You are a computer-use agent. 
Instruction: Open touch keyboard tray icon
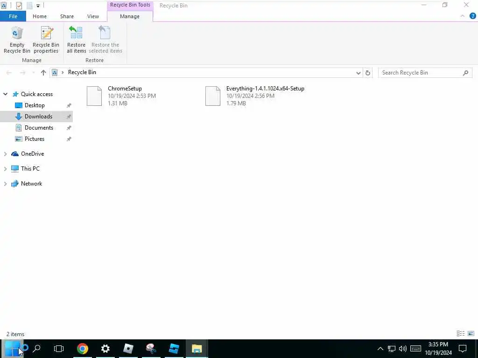415,349
